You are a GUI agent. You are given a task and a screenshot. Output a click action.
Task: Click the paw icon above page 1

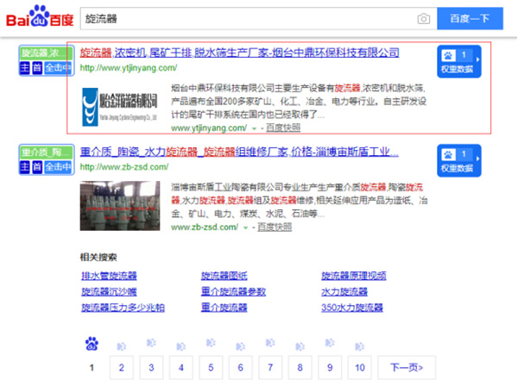[x=92, y=344]
